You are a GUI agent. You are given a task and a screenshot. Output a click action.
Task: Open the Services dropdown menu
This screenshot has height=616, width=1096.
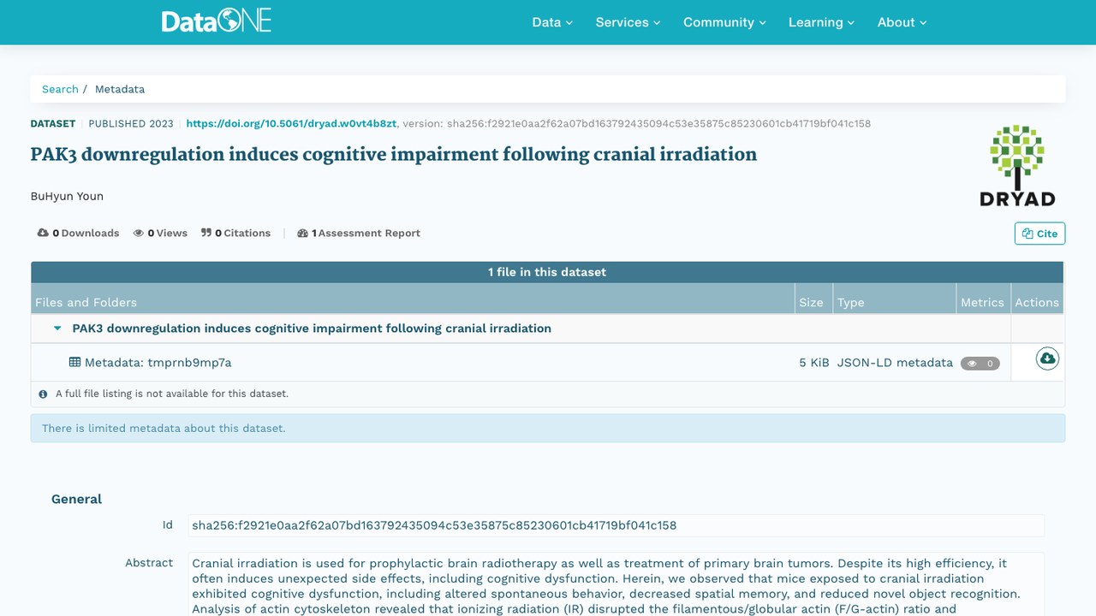(x=628, y=22)
